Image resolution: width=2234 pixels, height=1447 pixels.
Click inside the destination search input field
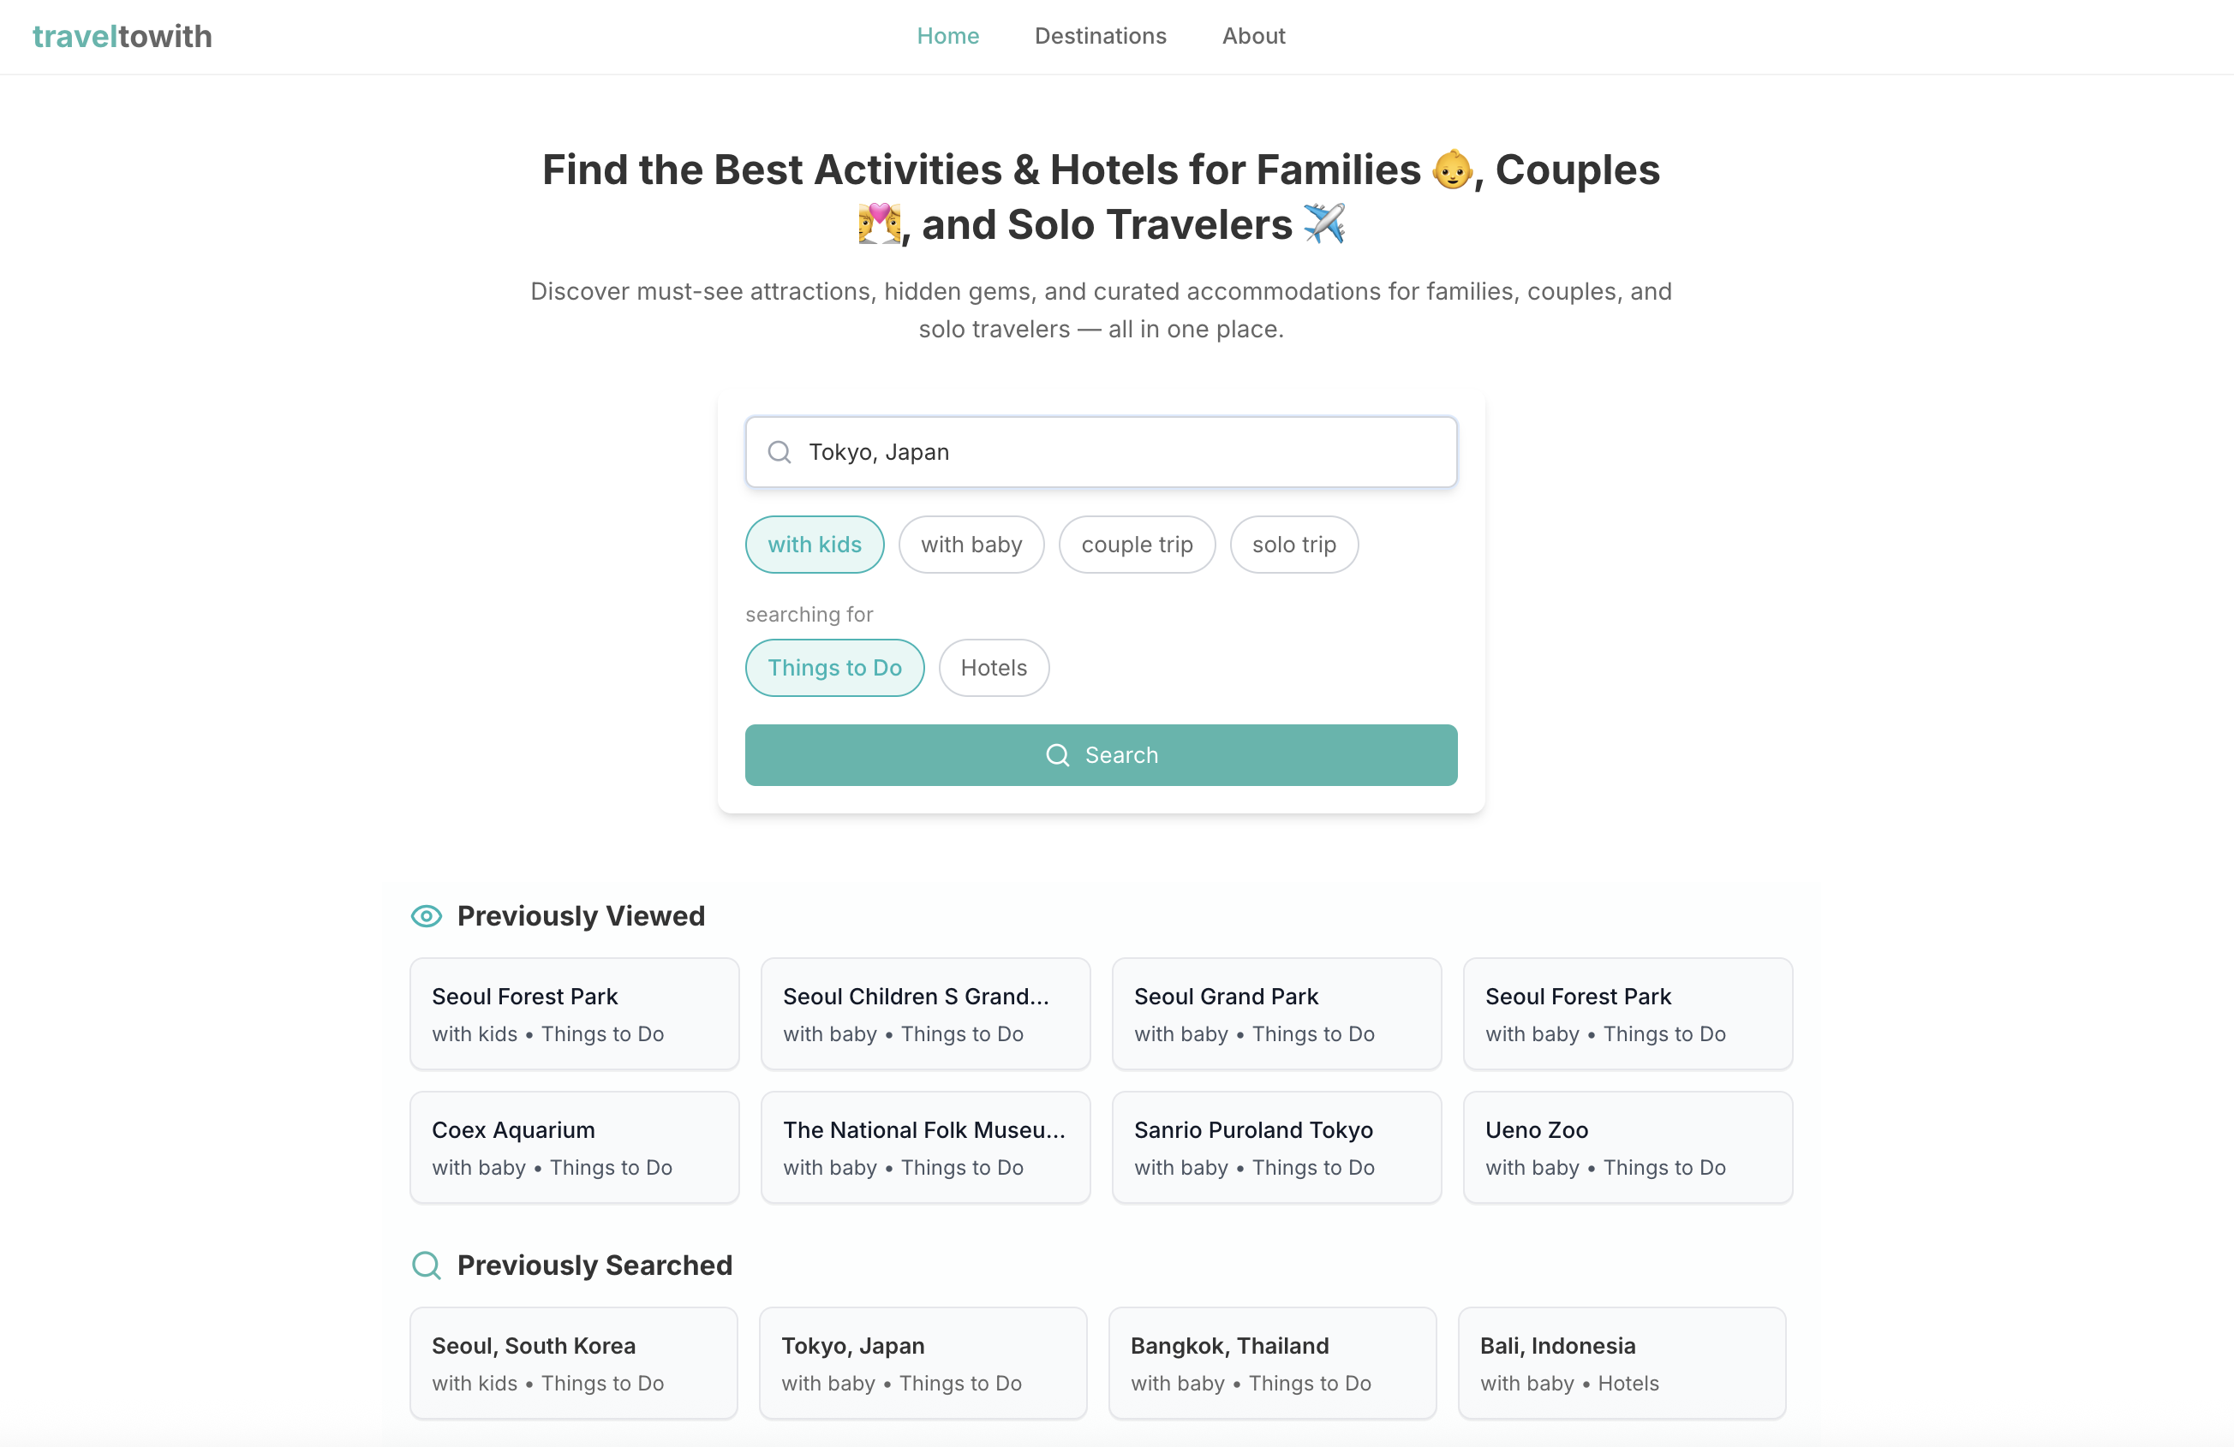tap(1100, 451)
